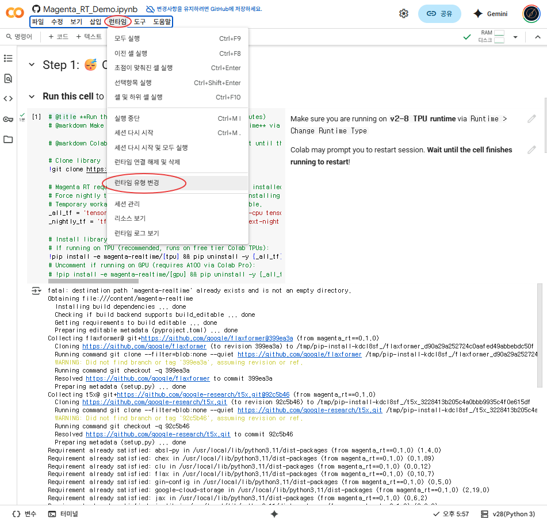Select 초점이 맞춰진 셀 실행
The height and width of the screenshot is (518, 547).
[x=178, y=68]
